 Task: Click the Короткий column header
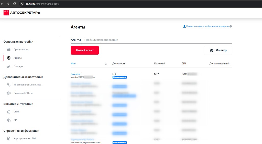pyautogui.click(x=160, y=64)
